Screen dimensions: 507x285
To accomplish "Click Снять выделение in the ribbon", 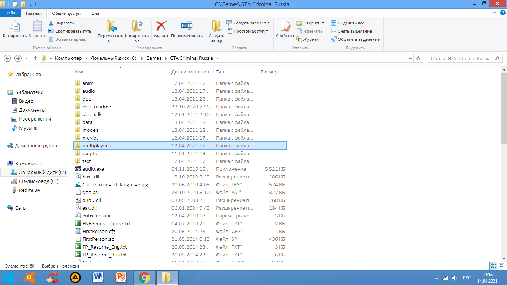I will click(x=351, y=31).
